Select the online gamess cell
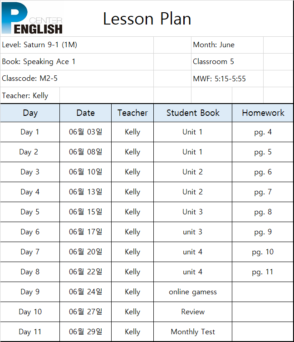Image resolution: width=294 pixels, height=342 pixels. point(193,292)
